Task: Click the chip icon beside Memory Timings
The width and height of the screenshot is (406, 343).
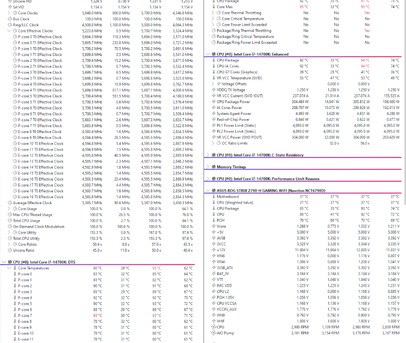Action: click(214, 167)
